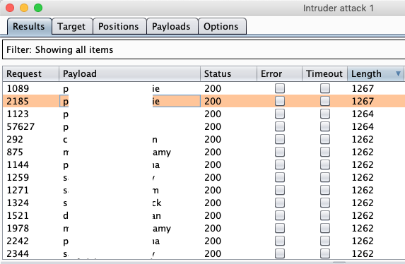Click the Length column sort arrow
Viewport: 405px width, 264px height.
click(x=398, y=74)
